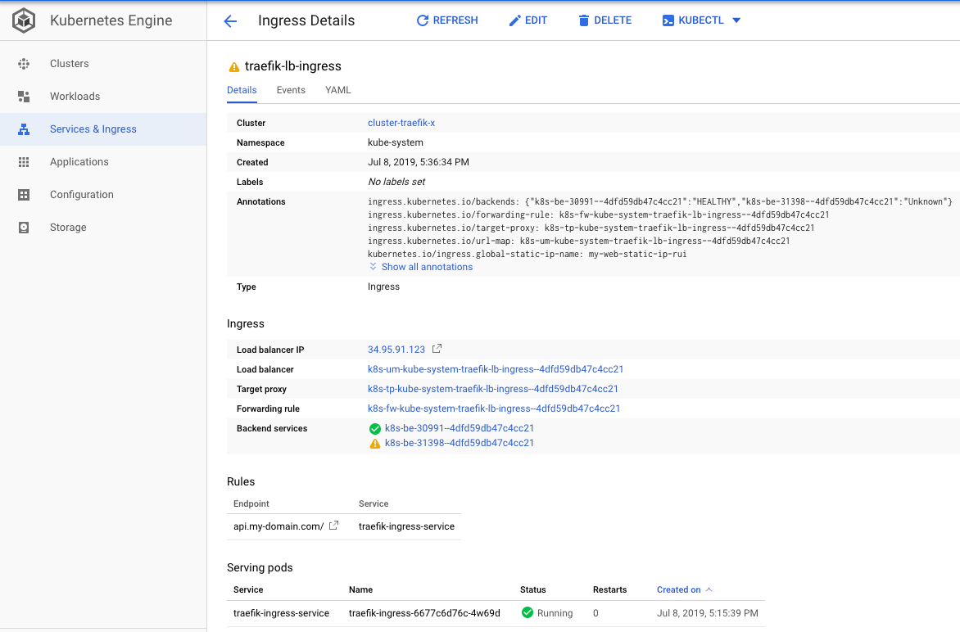
Task: Open the KUBECTL menu button
Action: [x=693, y=20]
